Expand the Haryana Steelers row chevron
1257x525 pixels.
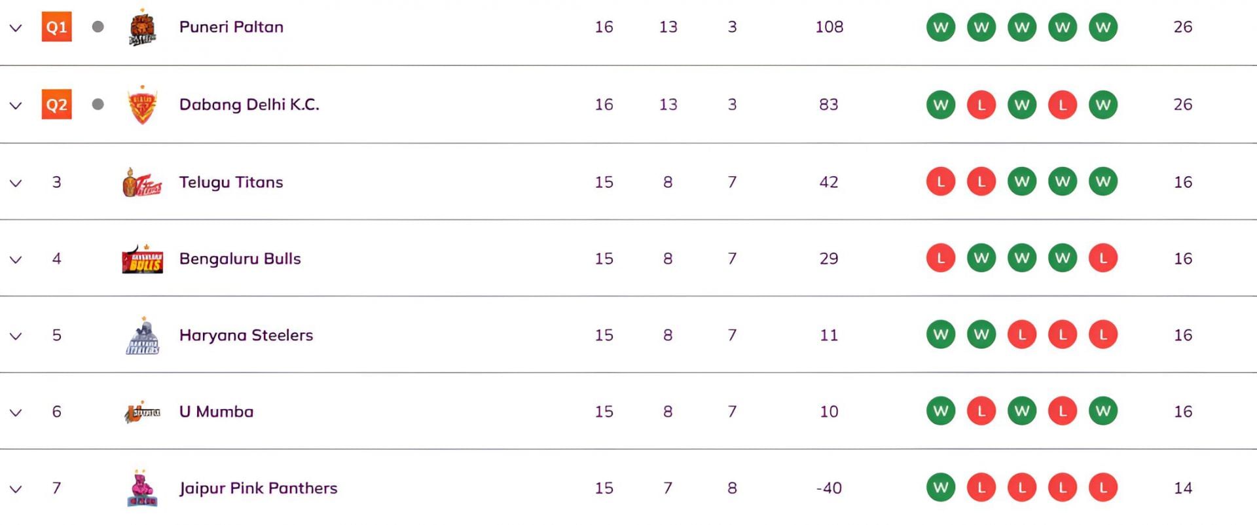pos(16,336)
